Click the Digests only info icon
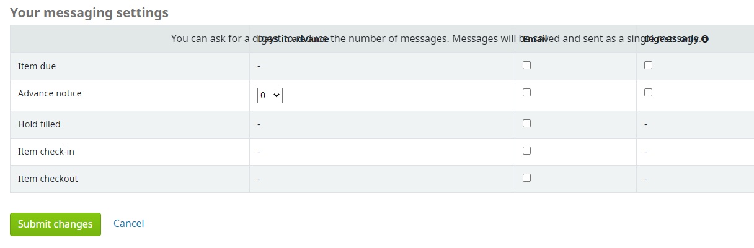The height and width of the screenshot is (248, 754). pyautogui.click(x=705, y=39)
